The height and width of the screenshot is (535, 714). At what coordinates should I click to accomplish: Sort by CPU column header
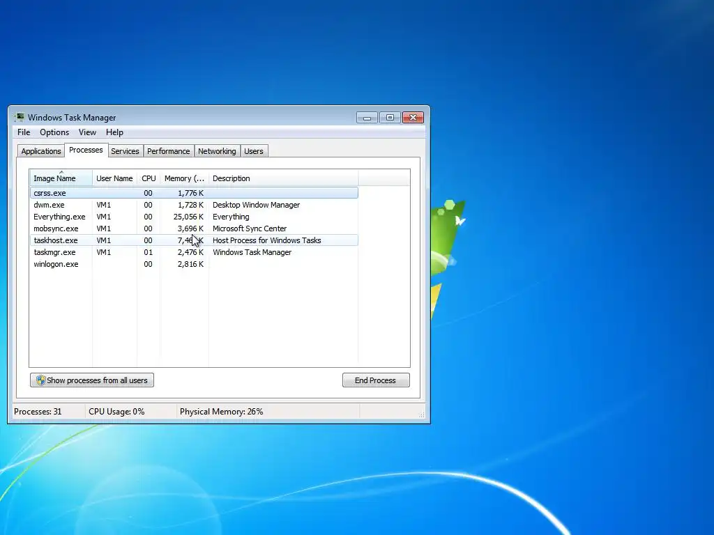click(x=149, y=178)
